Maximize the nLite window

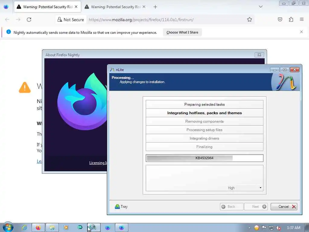click(x=285, y=70)
